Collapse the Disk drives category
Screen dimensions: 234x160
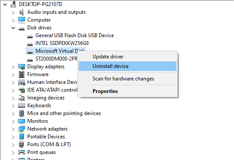[x=13, y=28]
